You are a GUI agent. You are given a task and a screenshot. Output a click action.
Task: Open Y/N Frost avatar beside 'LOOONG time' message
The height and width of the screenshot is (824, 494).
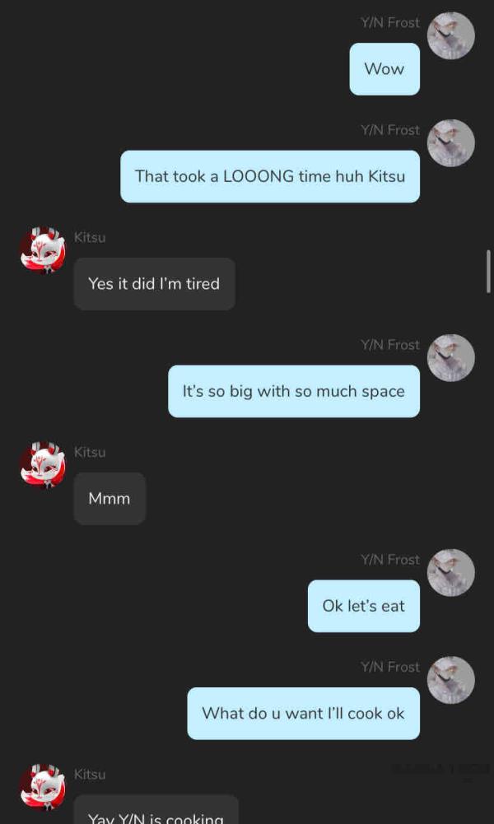(451, 143)
